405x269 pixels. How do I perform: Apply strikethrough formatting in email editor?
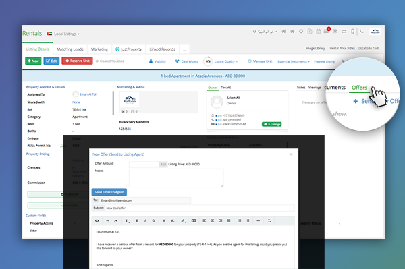click(153, 220)
